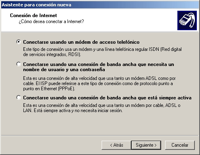The width and height of the screenshot is (200, 155).
Task: Click the 'módem por cable, ADSL o' description line
Action: click(102, 105)
